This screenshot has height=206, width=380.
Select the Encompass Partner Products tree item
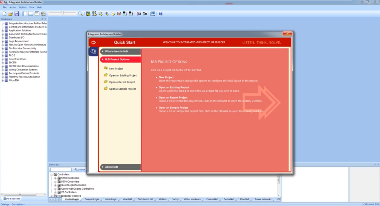coord(24,73)
